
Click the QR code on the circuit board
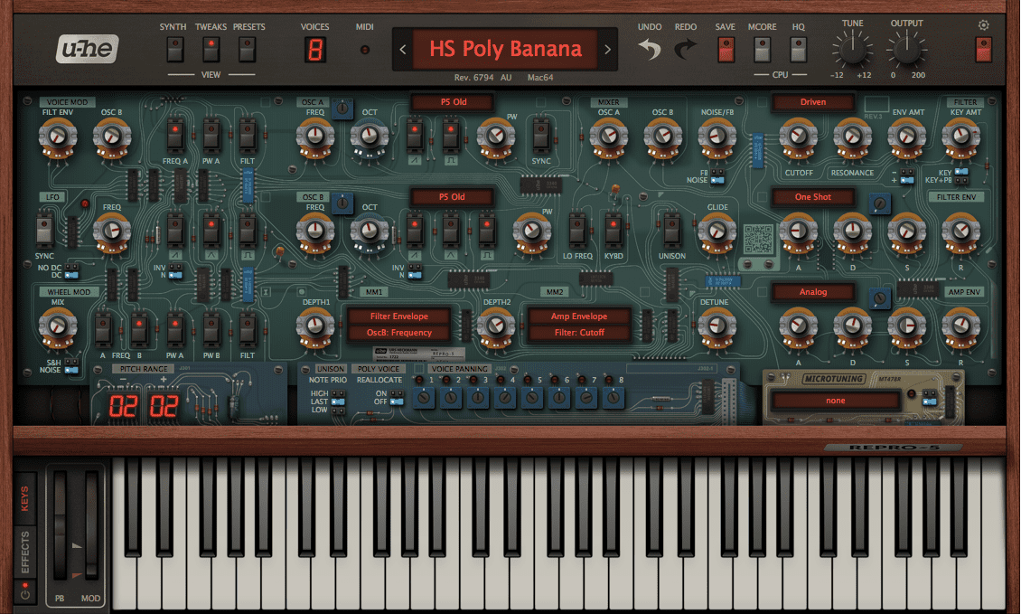click(759, 240)
